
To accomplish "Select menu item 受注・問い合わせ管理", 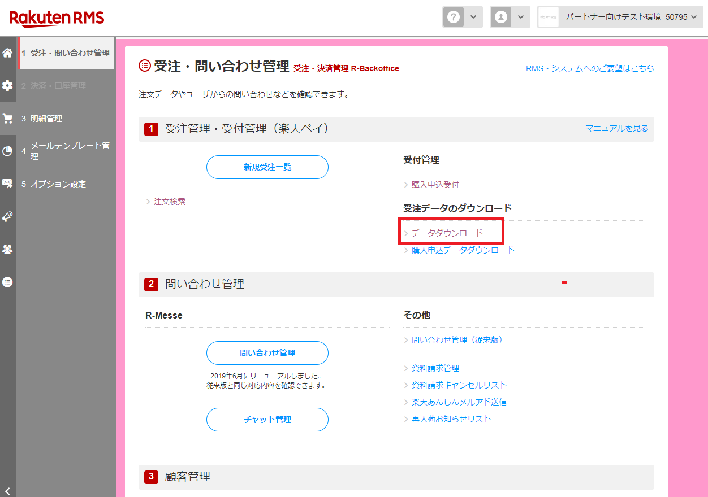I will pyautogui.click(x=66, y=53).
